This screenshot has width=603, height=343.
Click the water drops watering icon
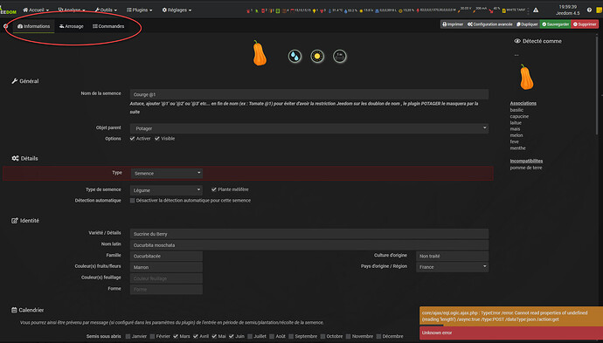click(x=295, y=57)
